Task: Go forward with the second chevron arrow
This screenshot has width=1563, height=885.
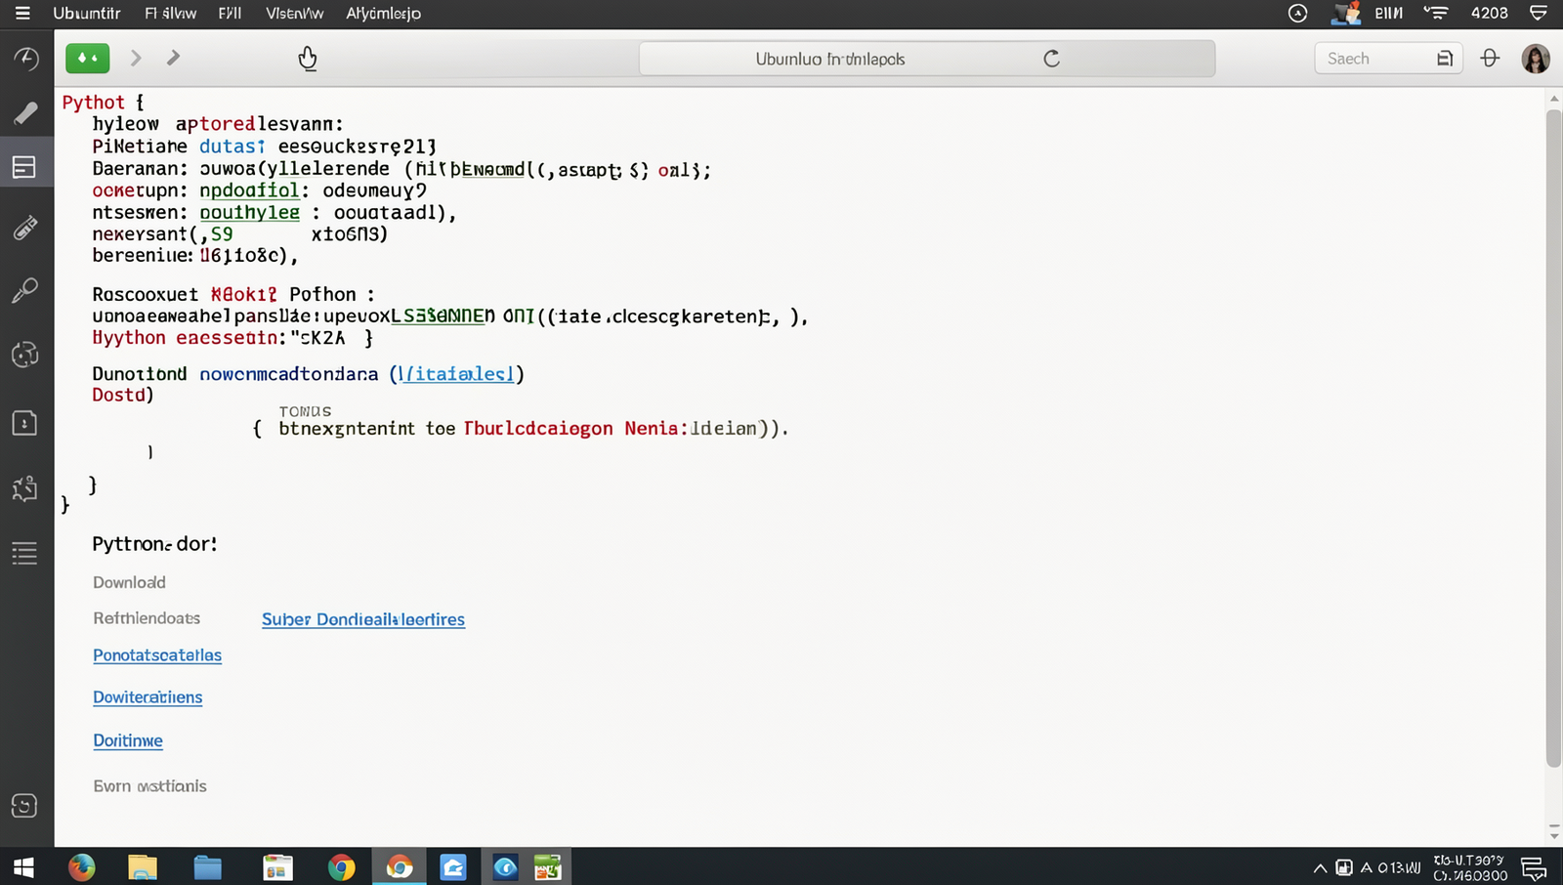Action: (173, 59)
